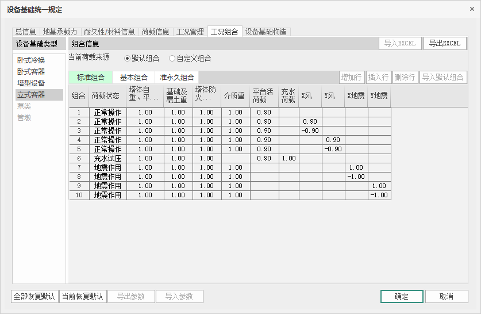Click the 导入默认组合 button
This screenshot has height=314, width=481.
[x=443, y=77]
